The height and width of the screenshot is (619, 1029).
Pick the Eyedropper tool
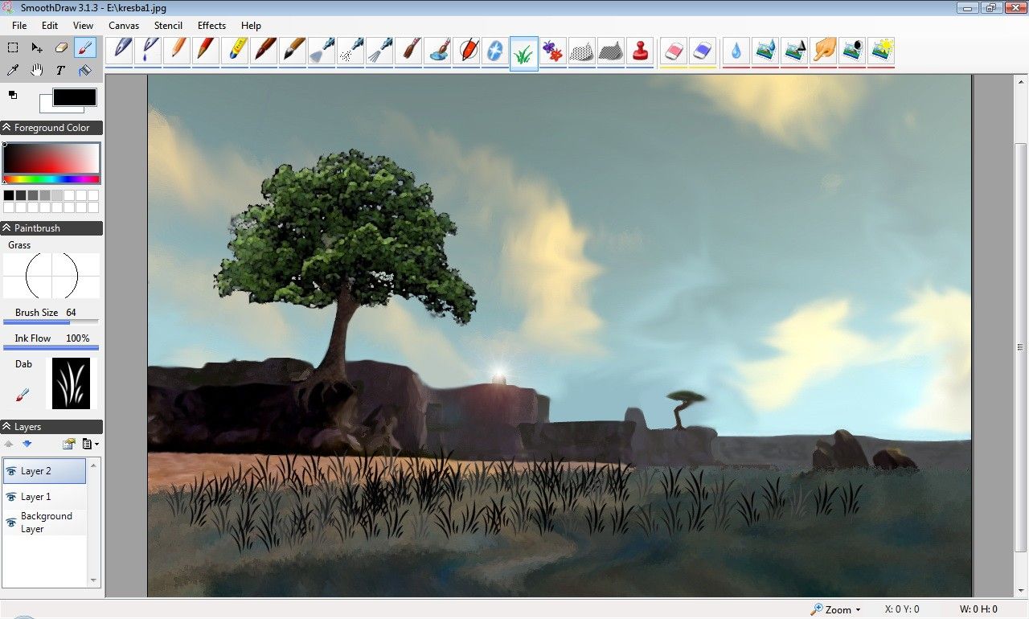pos(13,70)
